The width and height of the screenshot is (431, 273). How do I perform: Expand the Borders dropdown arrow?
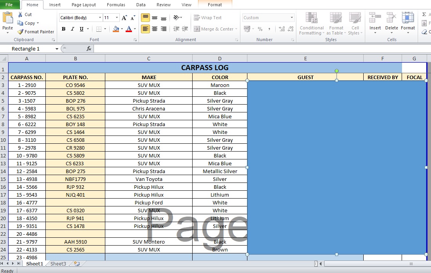(x=105, y=29)
